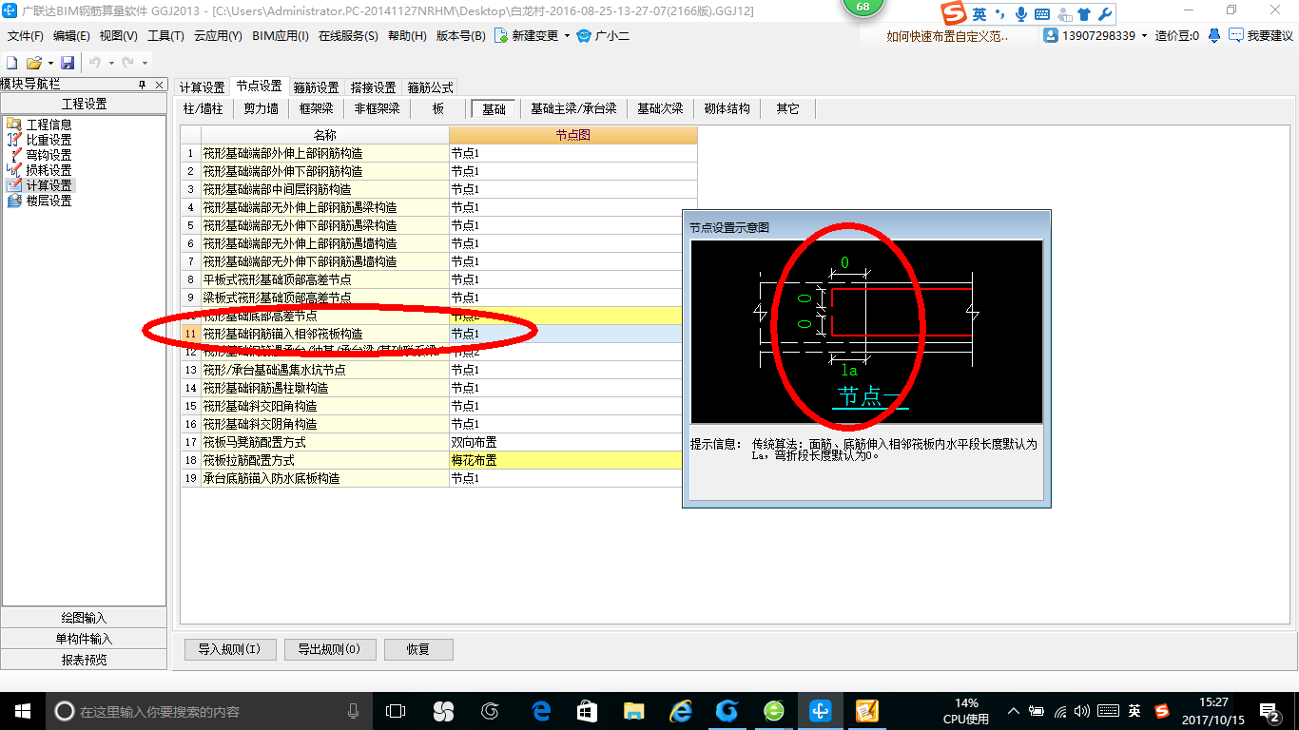This screenshot has width=1299, height=730.
Task: Switch to the 搭接设置 tab
Action: coord(373,87)
